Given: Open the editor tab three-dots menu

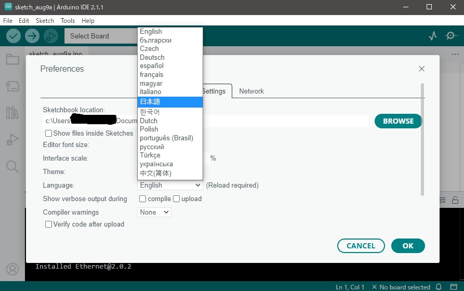Looking at the screenshot, I should pyautogui.click(x=455, y=54).
